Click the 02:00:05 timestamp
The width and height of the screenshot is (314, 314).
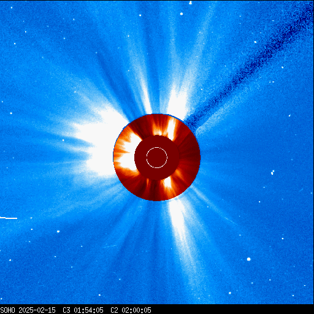tap(136, 310)
